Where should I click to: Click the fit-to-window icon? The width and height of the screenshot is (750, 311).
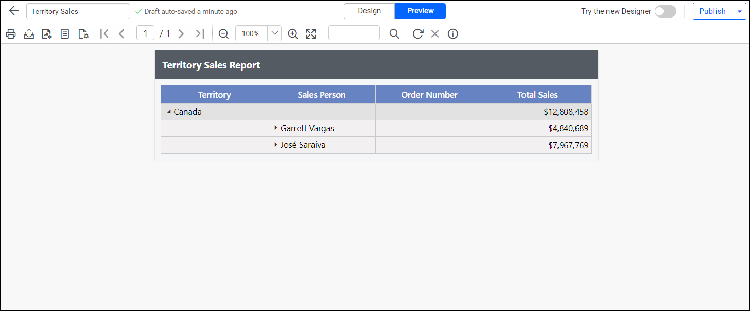click(x=310, y=33)
